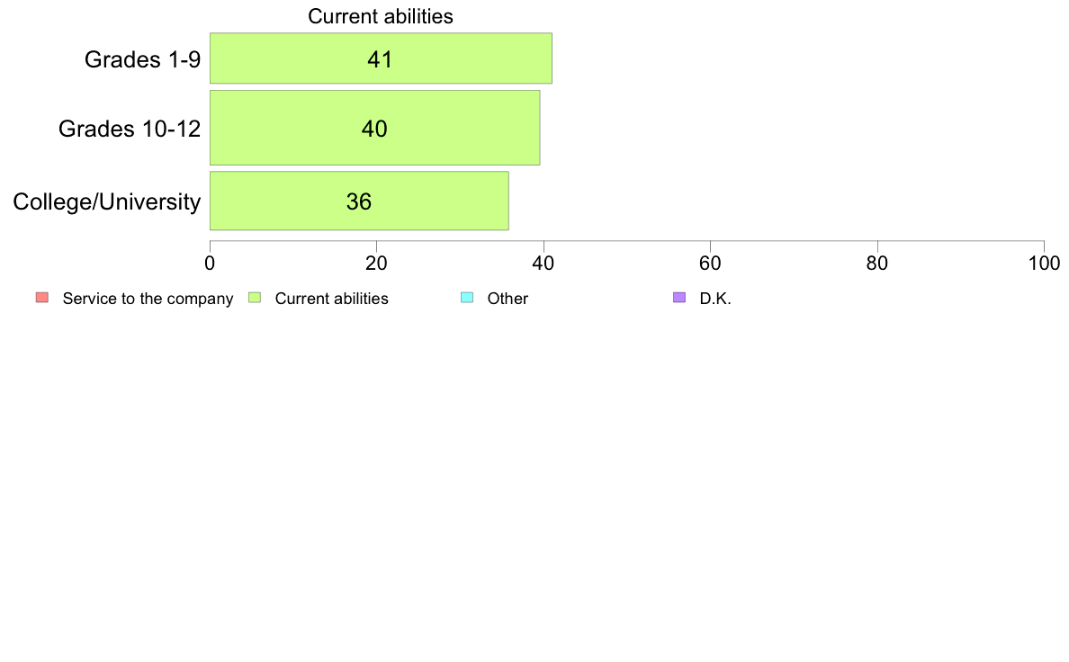The image size is (1069, 662).
Task: Click the Grades 1-9 axis label
Action: tap(142, 59)
